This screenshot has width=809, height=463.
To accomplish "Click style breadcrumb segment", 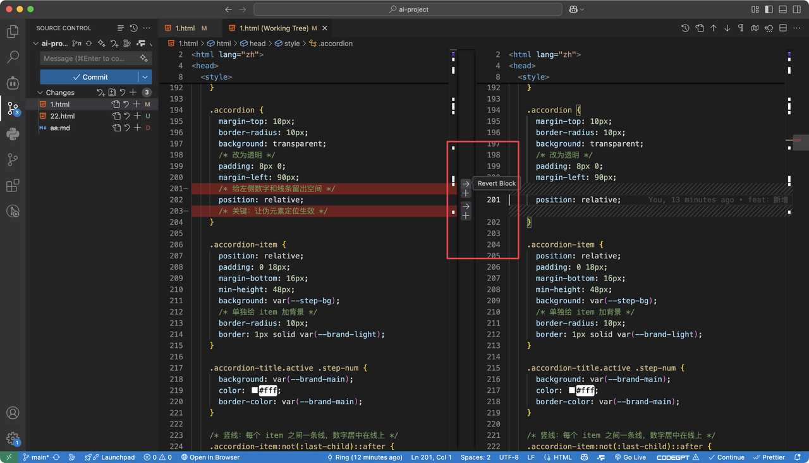I will tap(287, 44).
